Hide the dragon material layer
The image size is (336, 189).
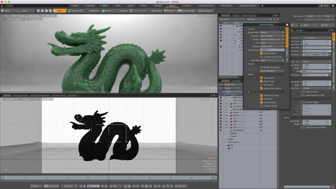(220, 112)
